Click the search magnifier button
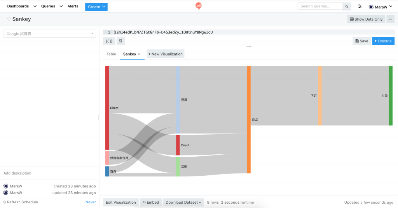The width and height of the screenshot is (398, 208). click(x=347, y=6)
